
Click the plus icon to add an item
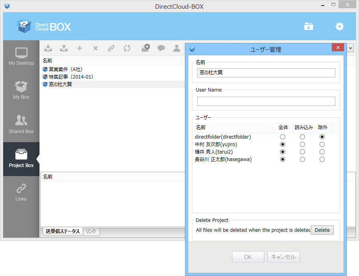click(80, 48)
